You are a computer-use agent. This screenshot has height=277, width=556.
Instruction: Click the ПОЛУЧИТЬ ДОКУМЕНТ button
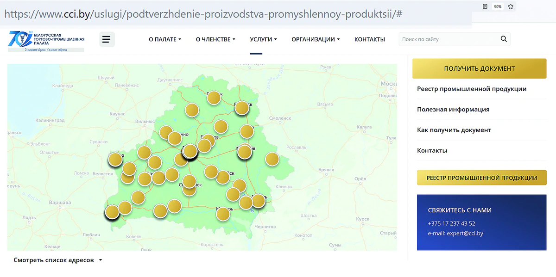[x=480, y=68]
